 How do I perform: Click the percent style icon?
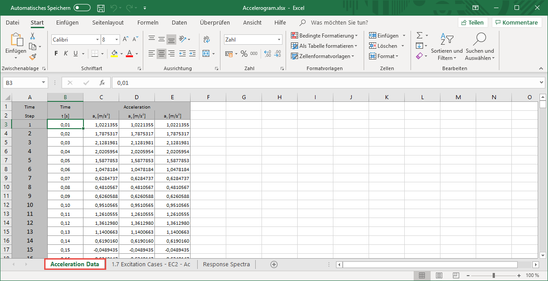point(244,54)
